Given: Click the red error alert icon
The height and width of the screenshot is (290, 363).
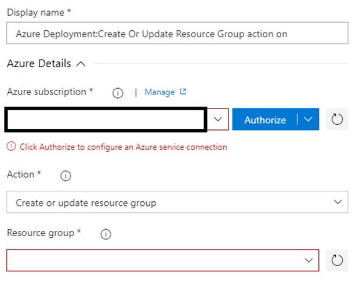Looking at the screenshot, I should pos(11,147).
